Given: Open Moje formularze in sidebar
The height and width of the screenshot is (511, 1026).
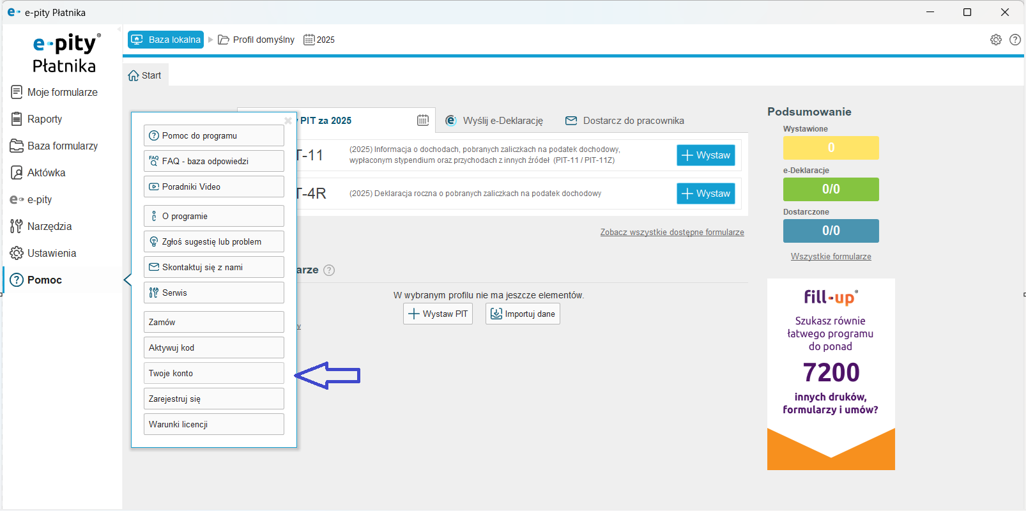Looking at the screenshot, I should (x=62, y=93).
